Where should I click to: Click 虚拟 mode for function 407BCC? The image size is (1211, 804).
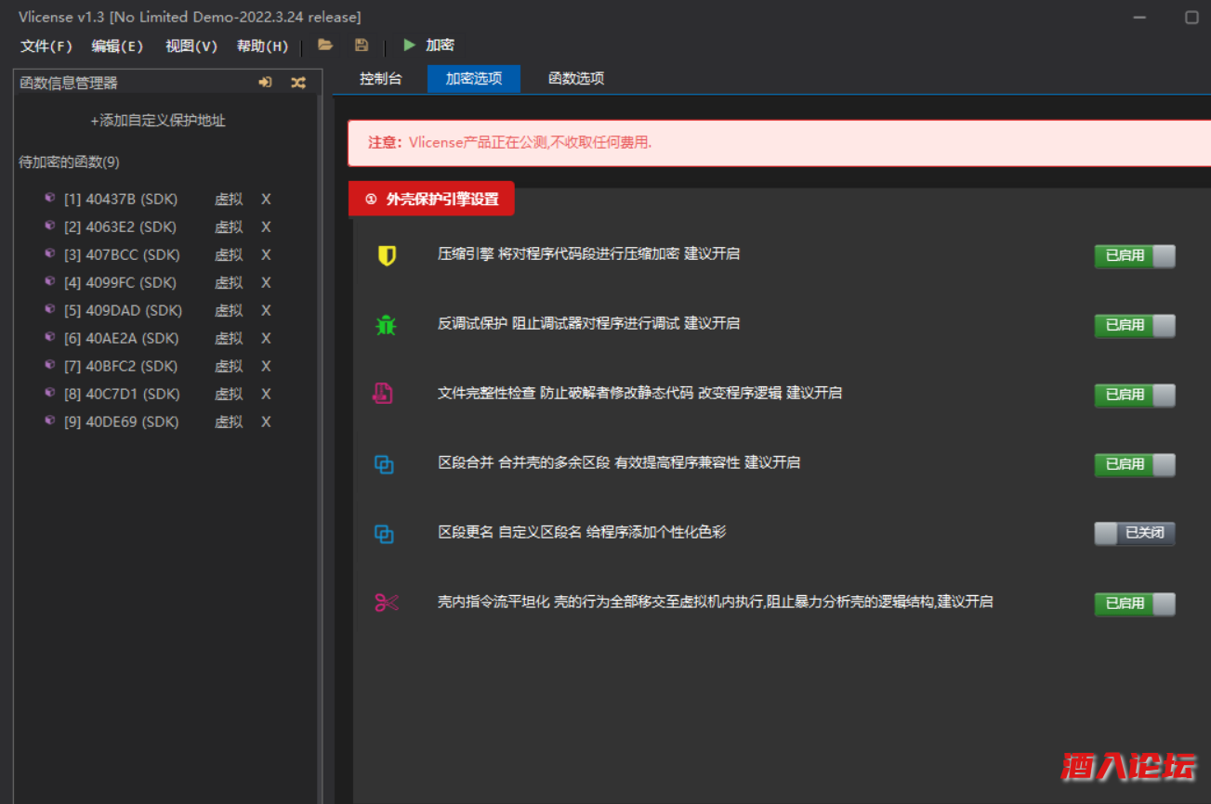coord(229,254)
